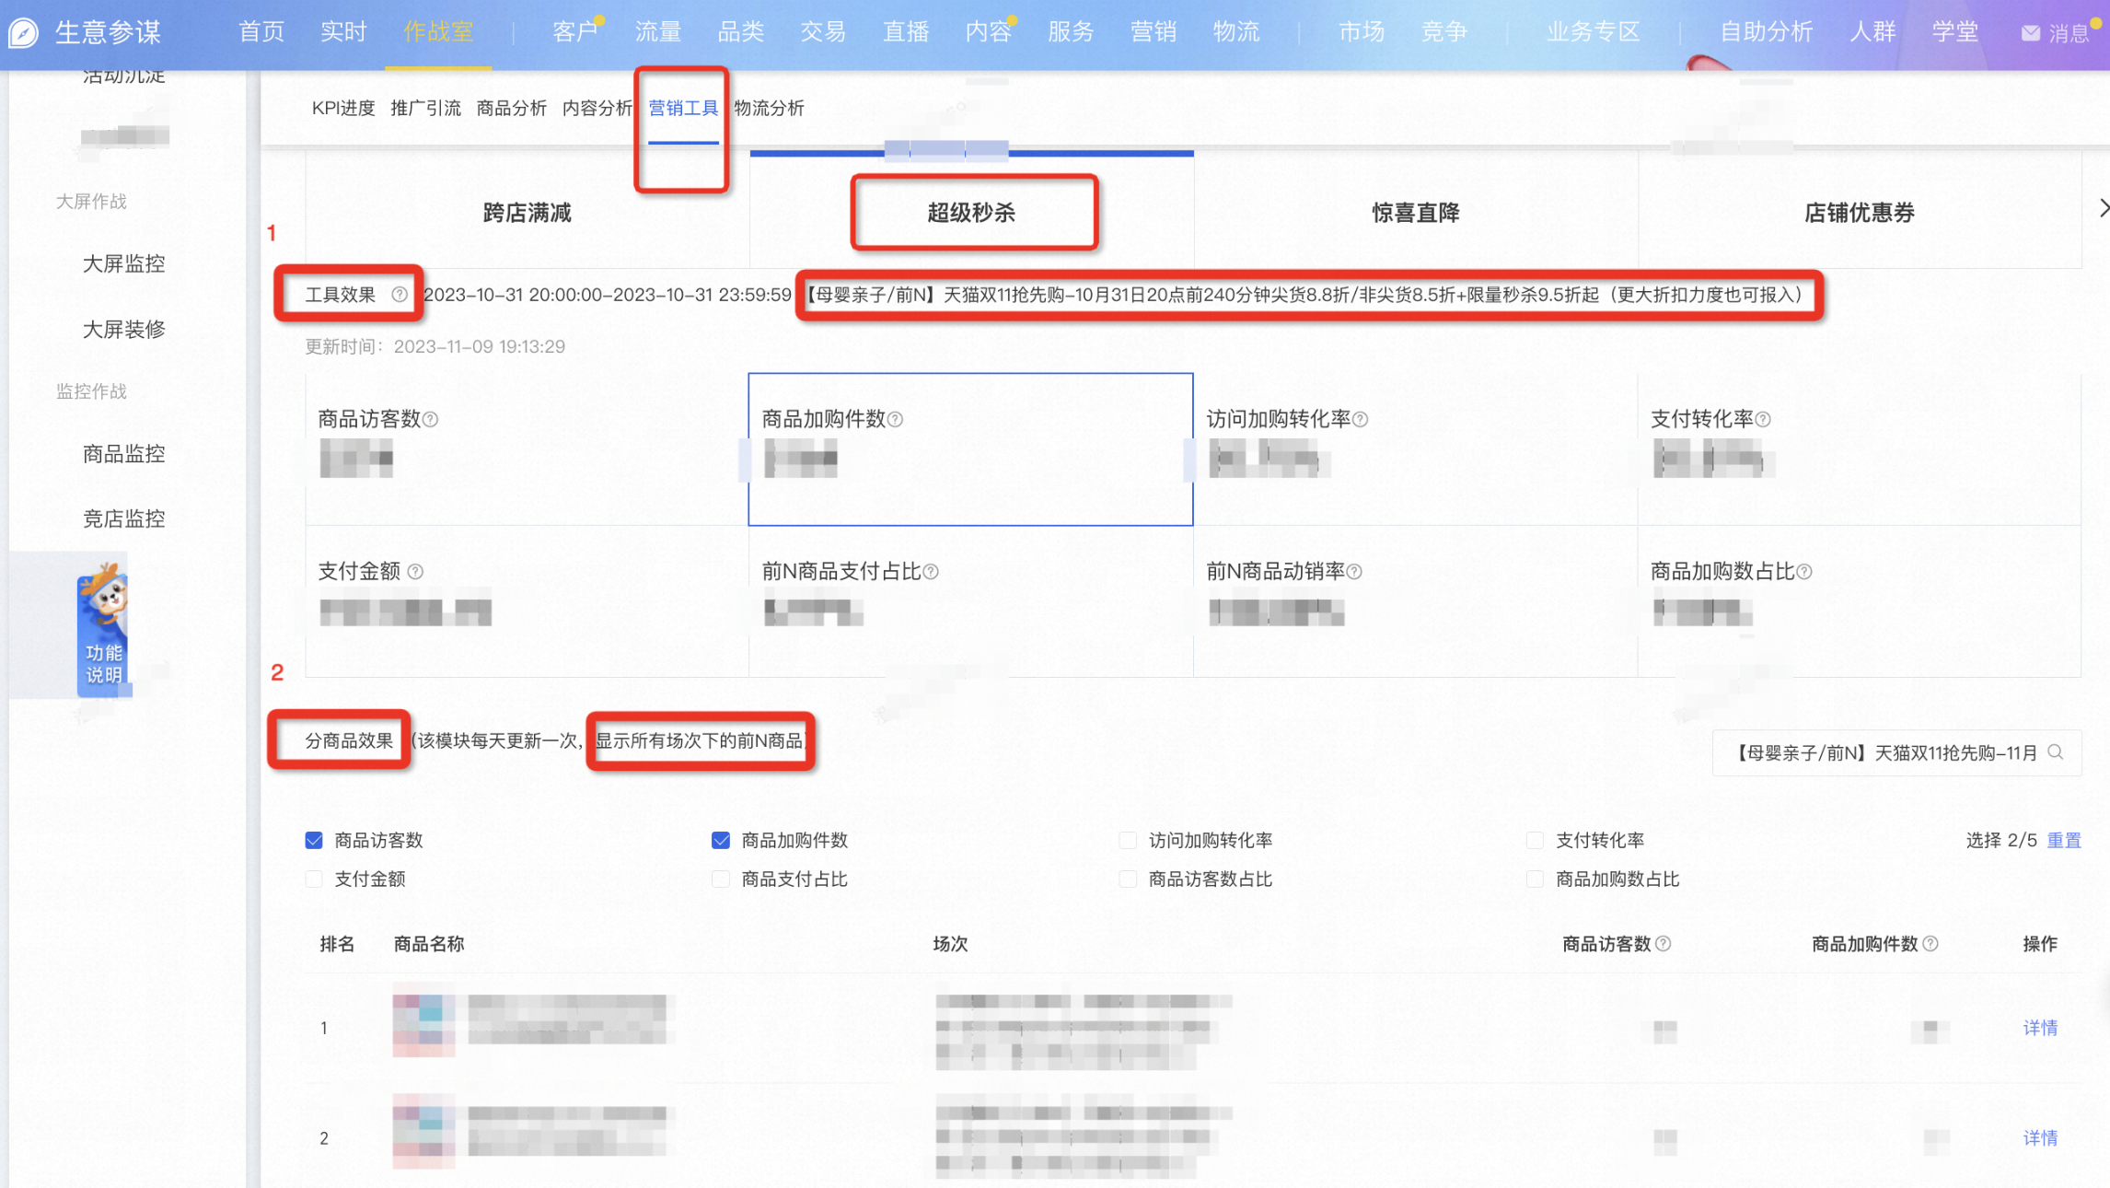Image resolution: width=2110 pixels, height=1188 pixels.
Task: Open the 学堂 top menu
Action: 1955,32
